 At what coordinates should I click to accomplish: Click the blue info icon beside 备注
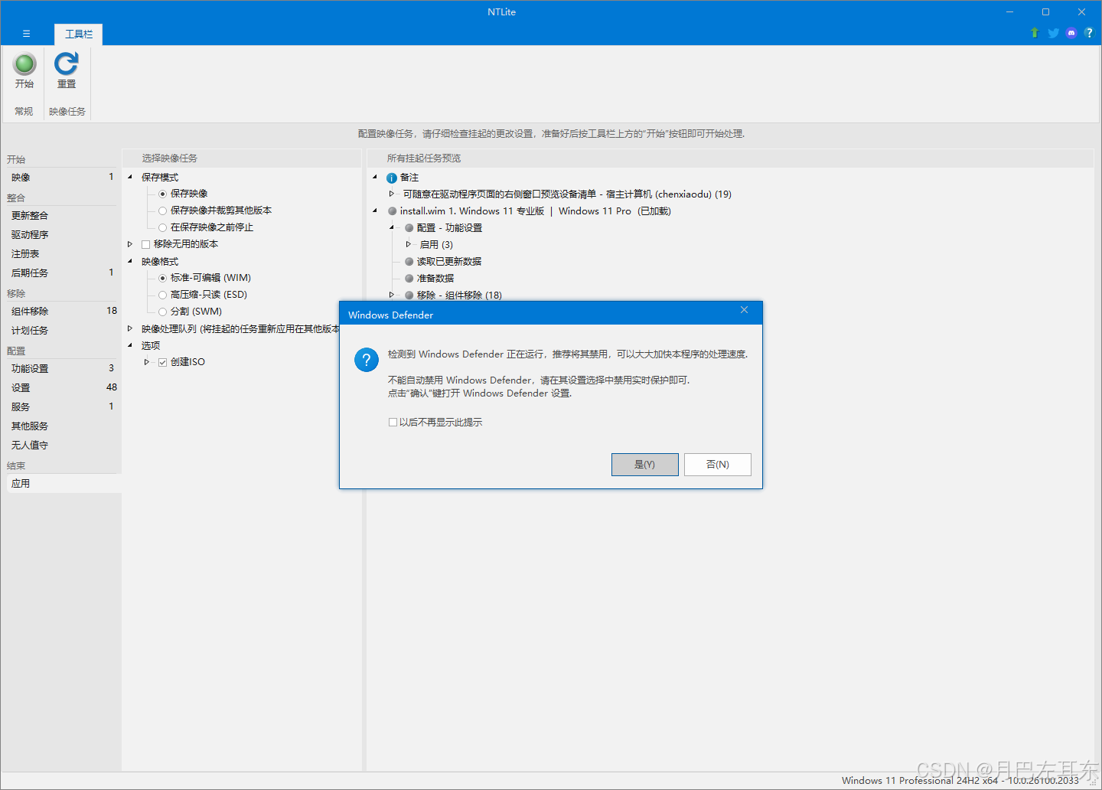(x=392, y=178)
